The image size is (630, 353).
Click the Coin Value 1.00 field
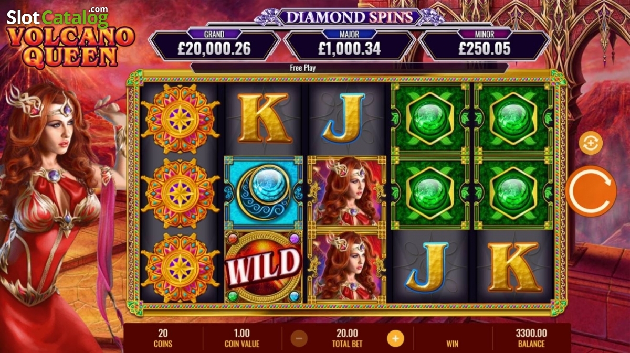[242, 338]
